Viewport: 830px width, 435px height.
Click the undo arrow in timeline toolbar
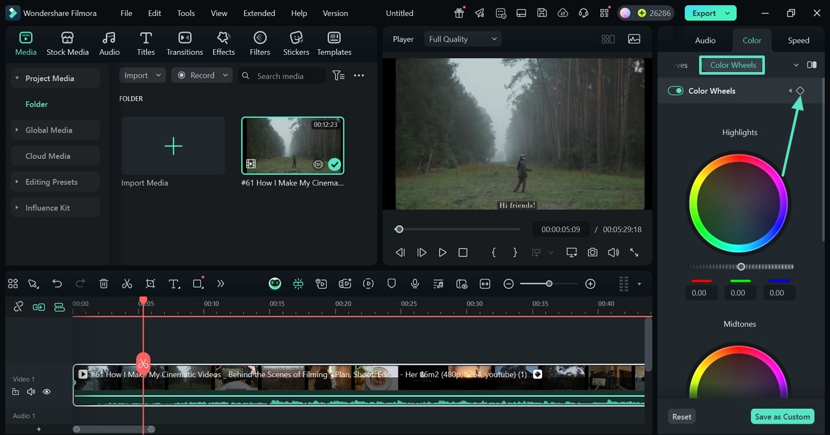click(x=57, y=284)
